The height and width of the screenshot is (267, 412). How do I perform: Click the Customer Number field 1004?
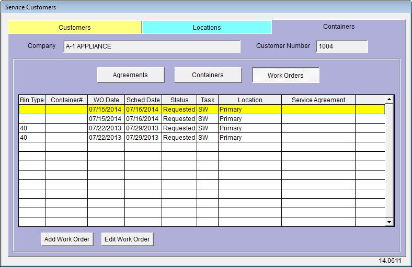[x=342, y=46]
